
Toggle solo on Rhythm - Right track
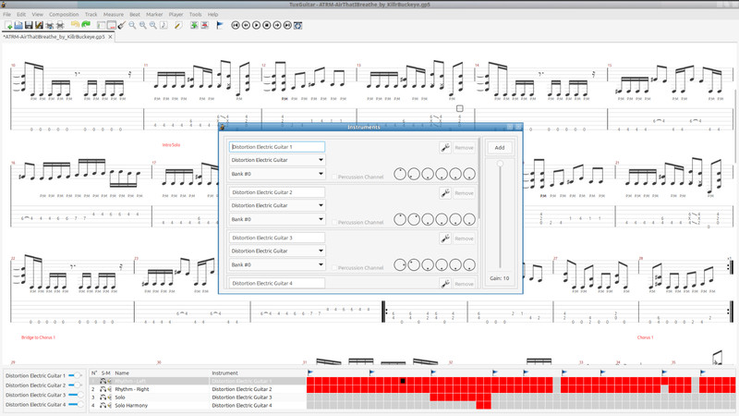(x=103, y=389)
